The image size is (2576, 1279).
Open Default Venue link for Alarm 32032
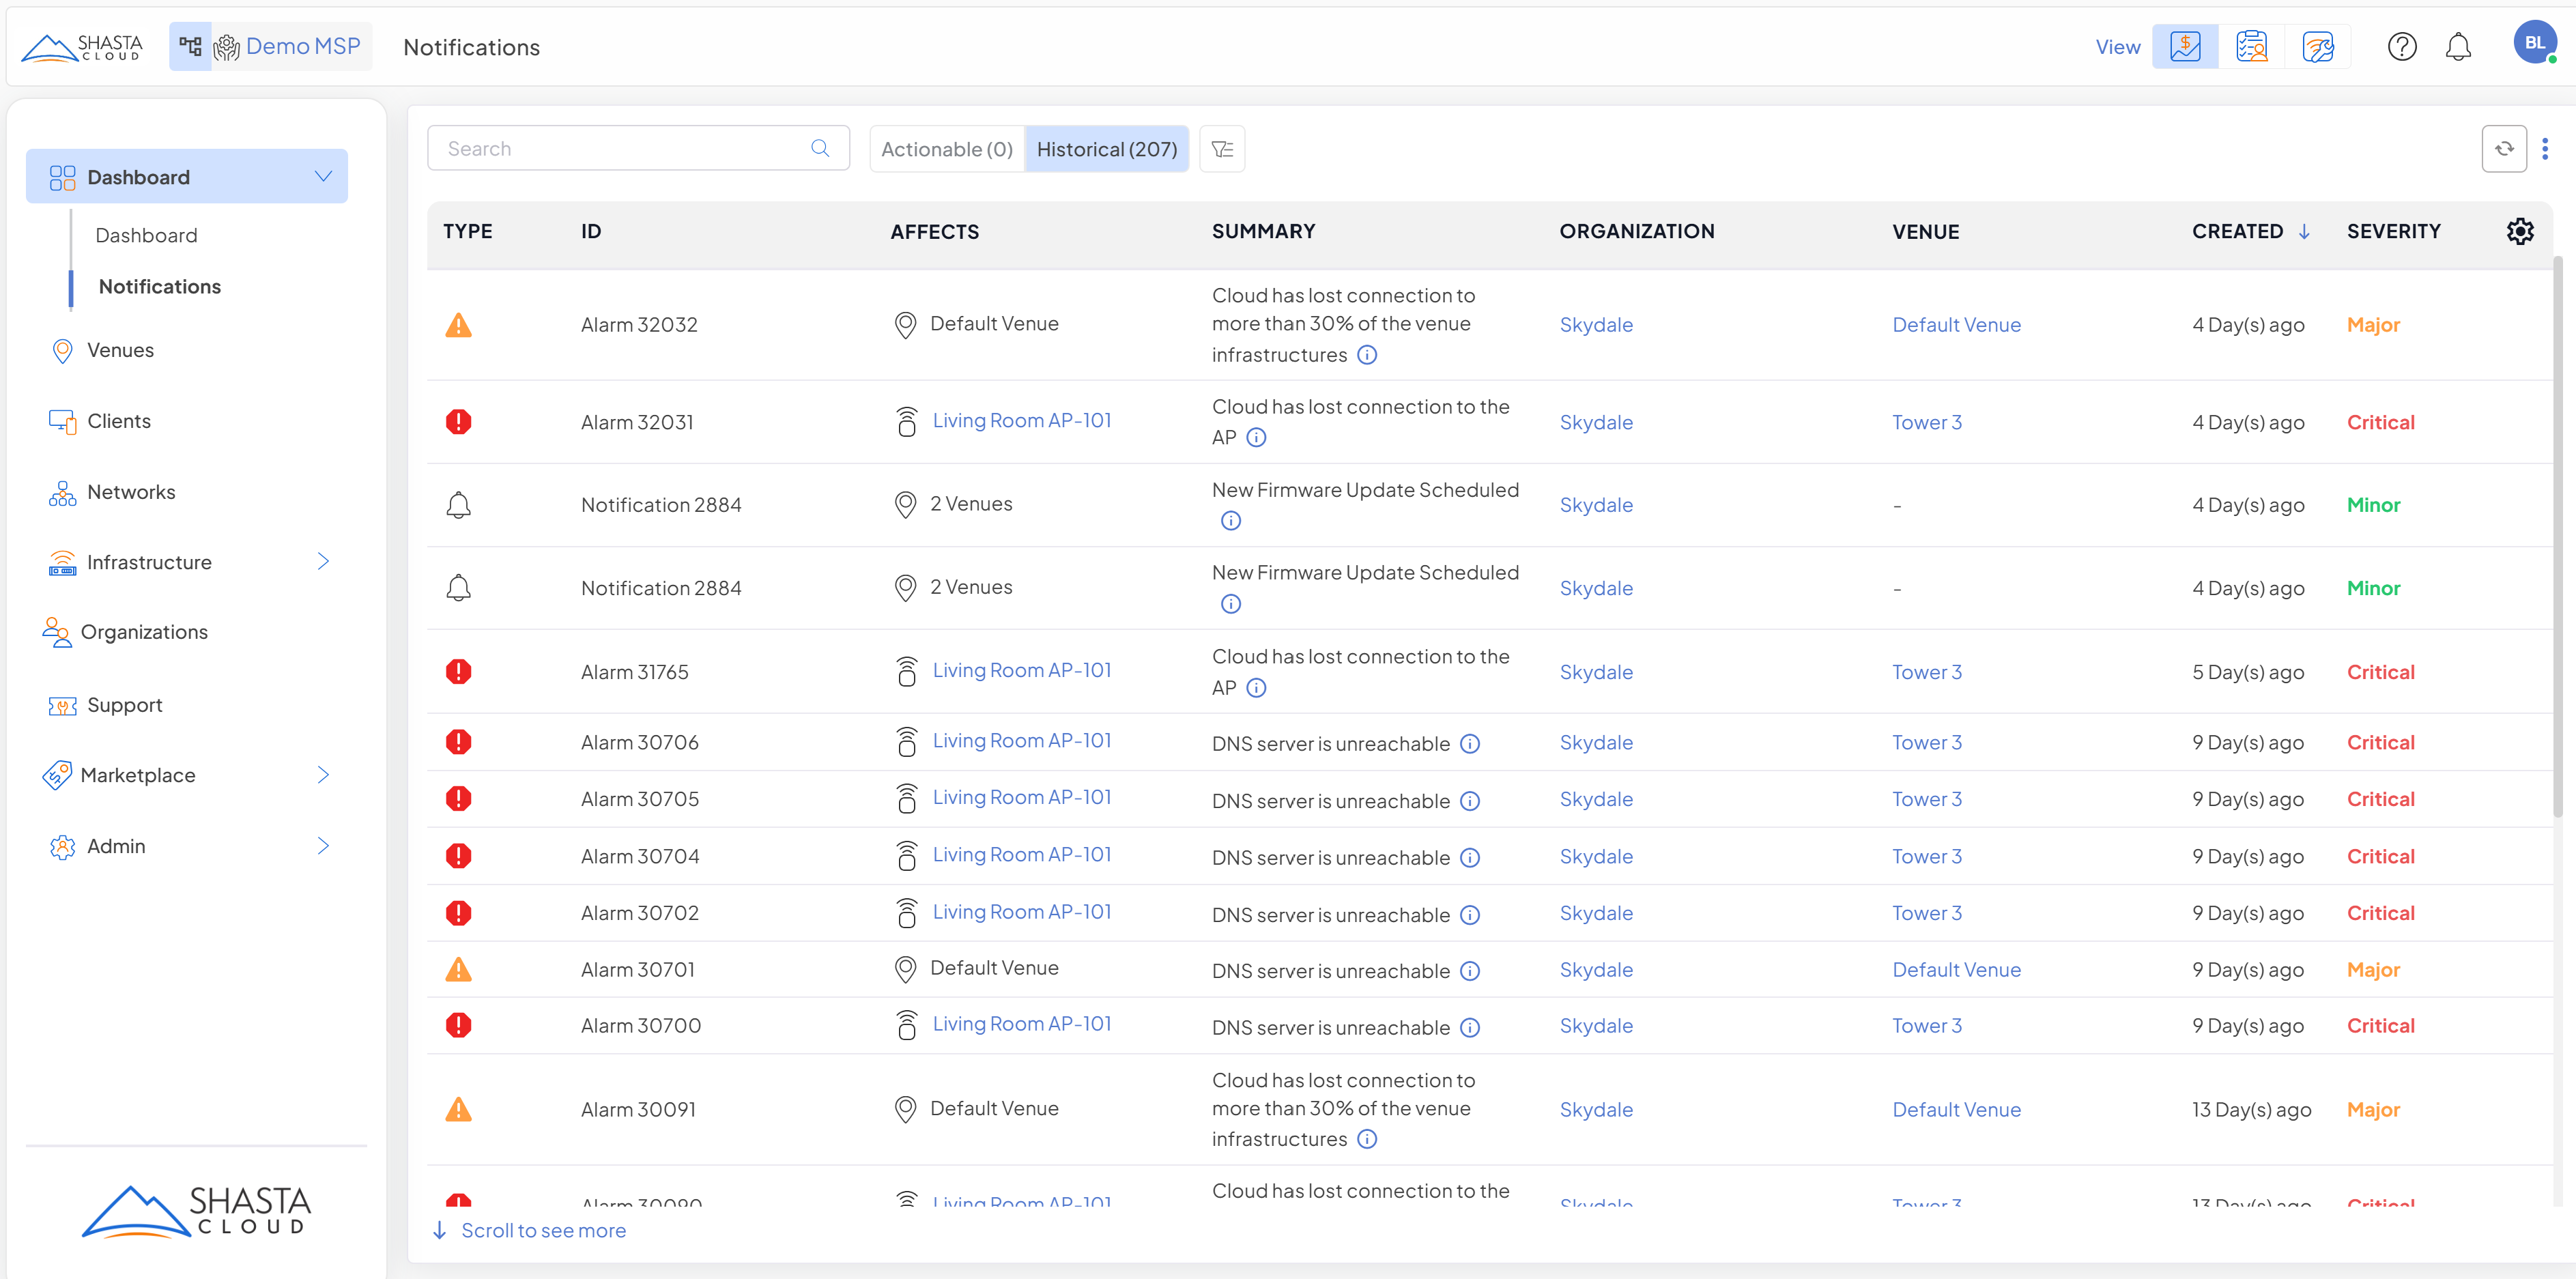pyautogui.click(x=1956, y=325)
